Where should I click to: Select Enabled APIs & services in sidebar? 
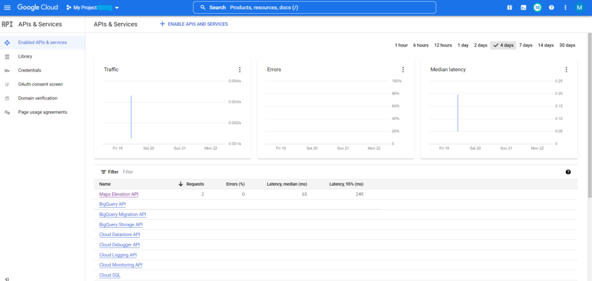point(42,43)
